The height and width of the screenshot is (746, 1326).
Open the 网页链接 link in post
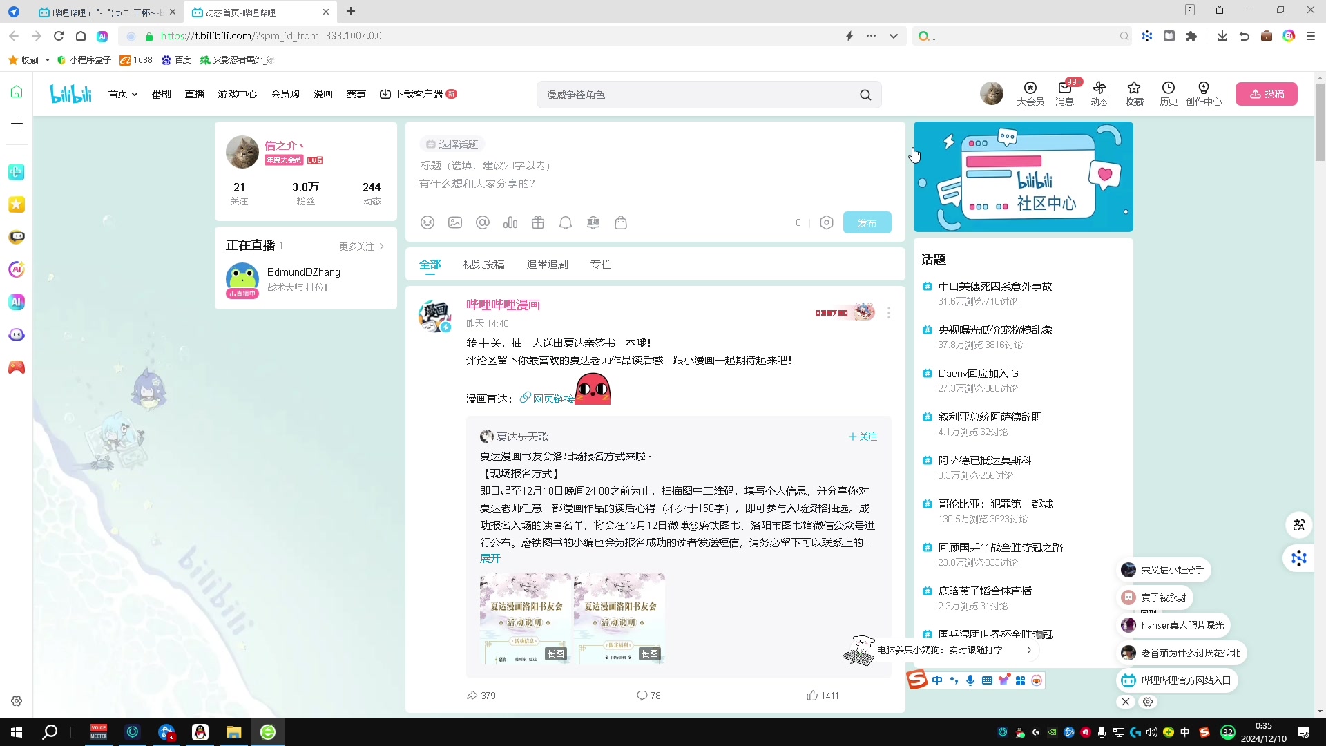(547, 399)
